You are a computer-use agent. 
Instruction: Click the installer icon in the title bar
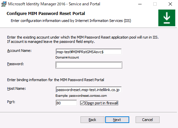pyautogui.click(x=4, y=4)
